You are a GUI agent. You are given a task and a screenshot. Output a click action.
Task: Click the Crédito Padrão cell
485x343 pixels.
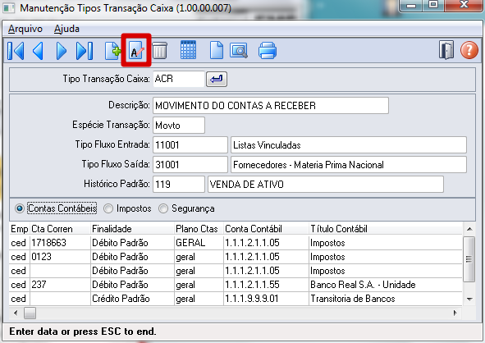132,299
